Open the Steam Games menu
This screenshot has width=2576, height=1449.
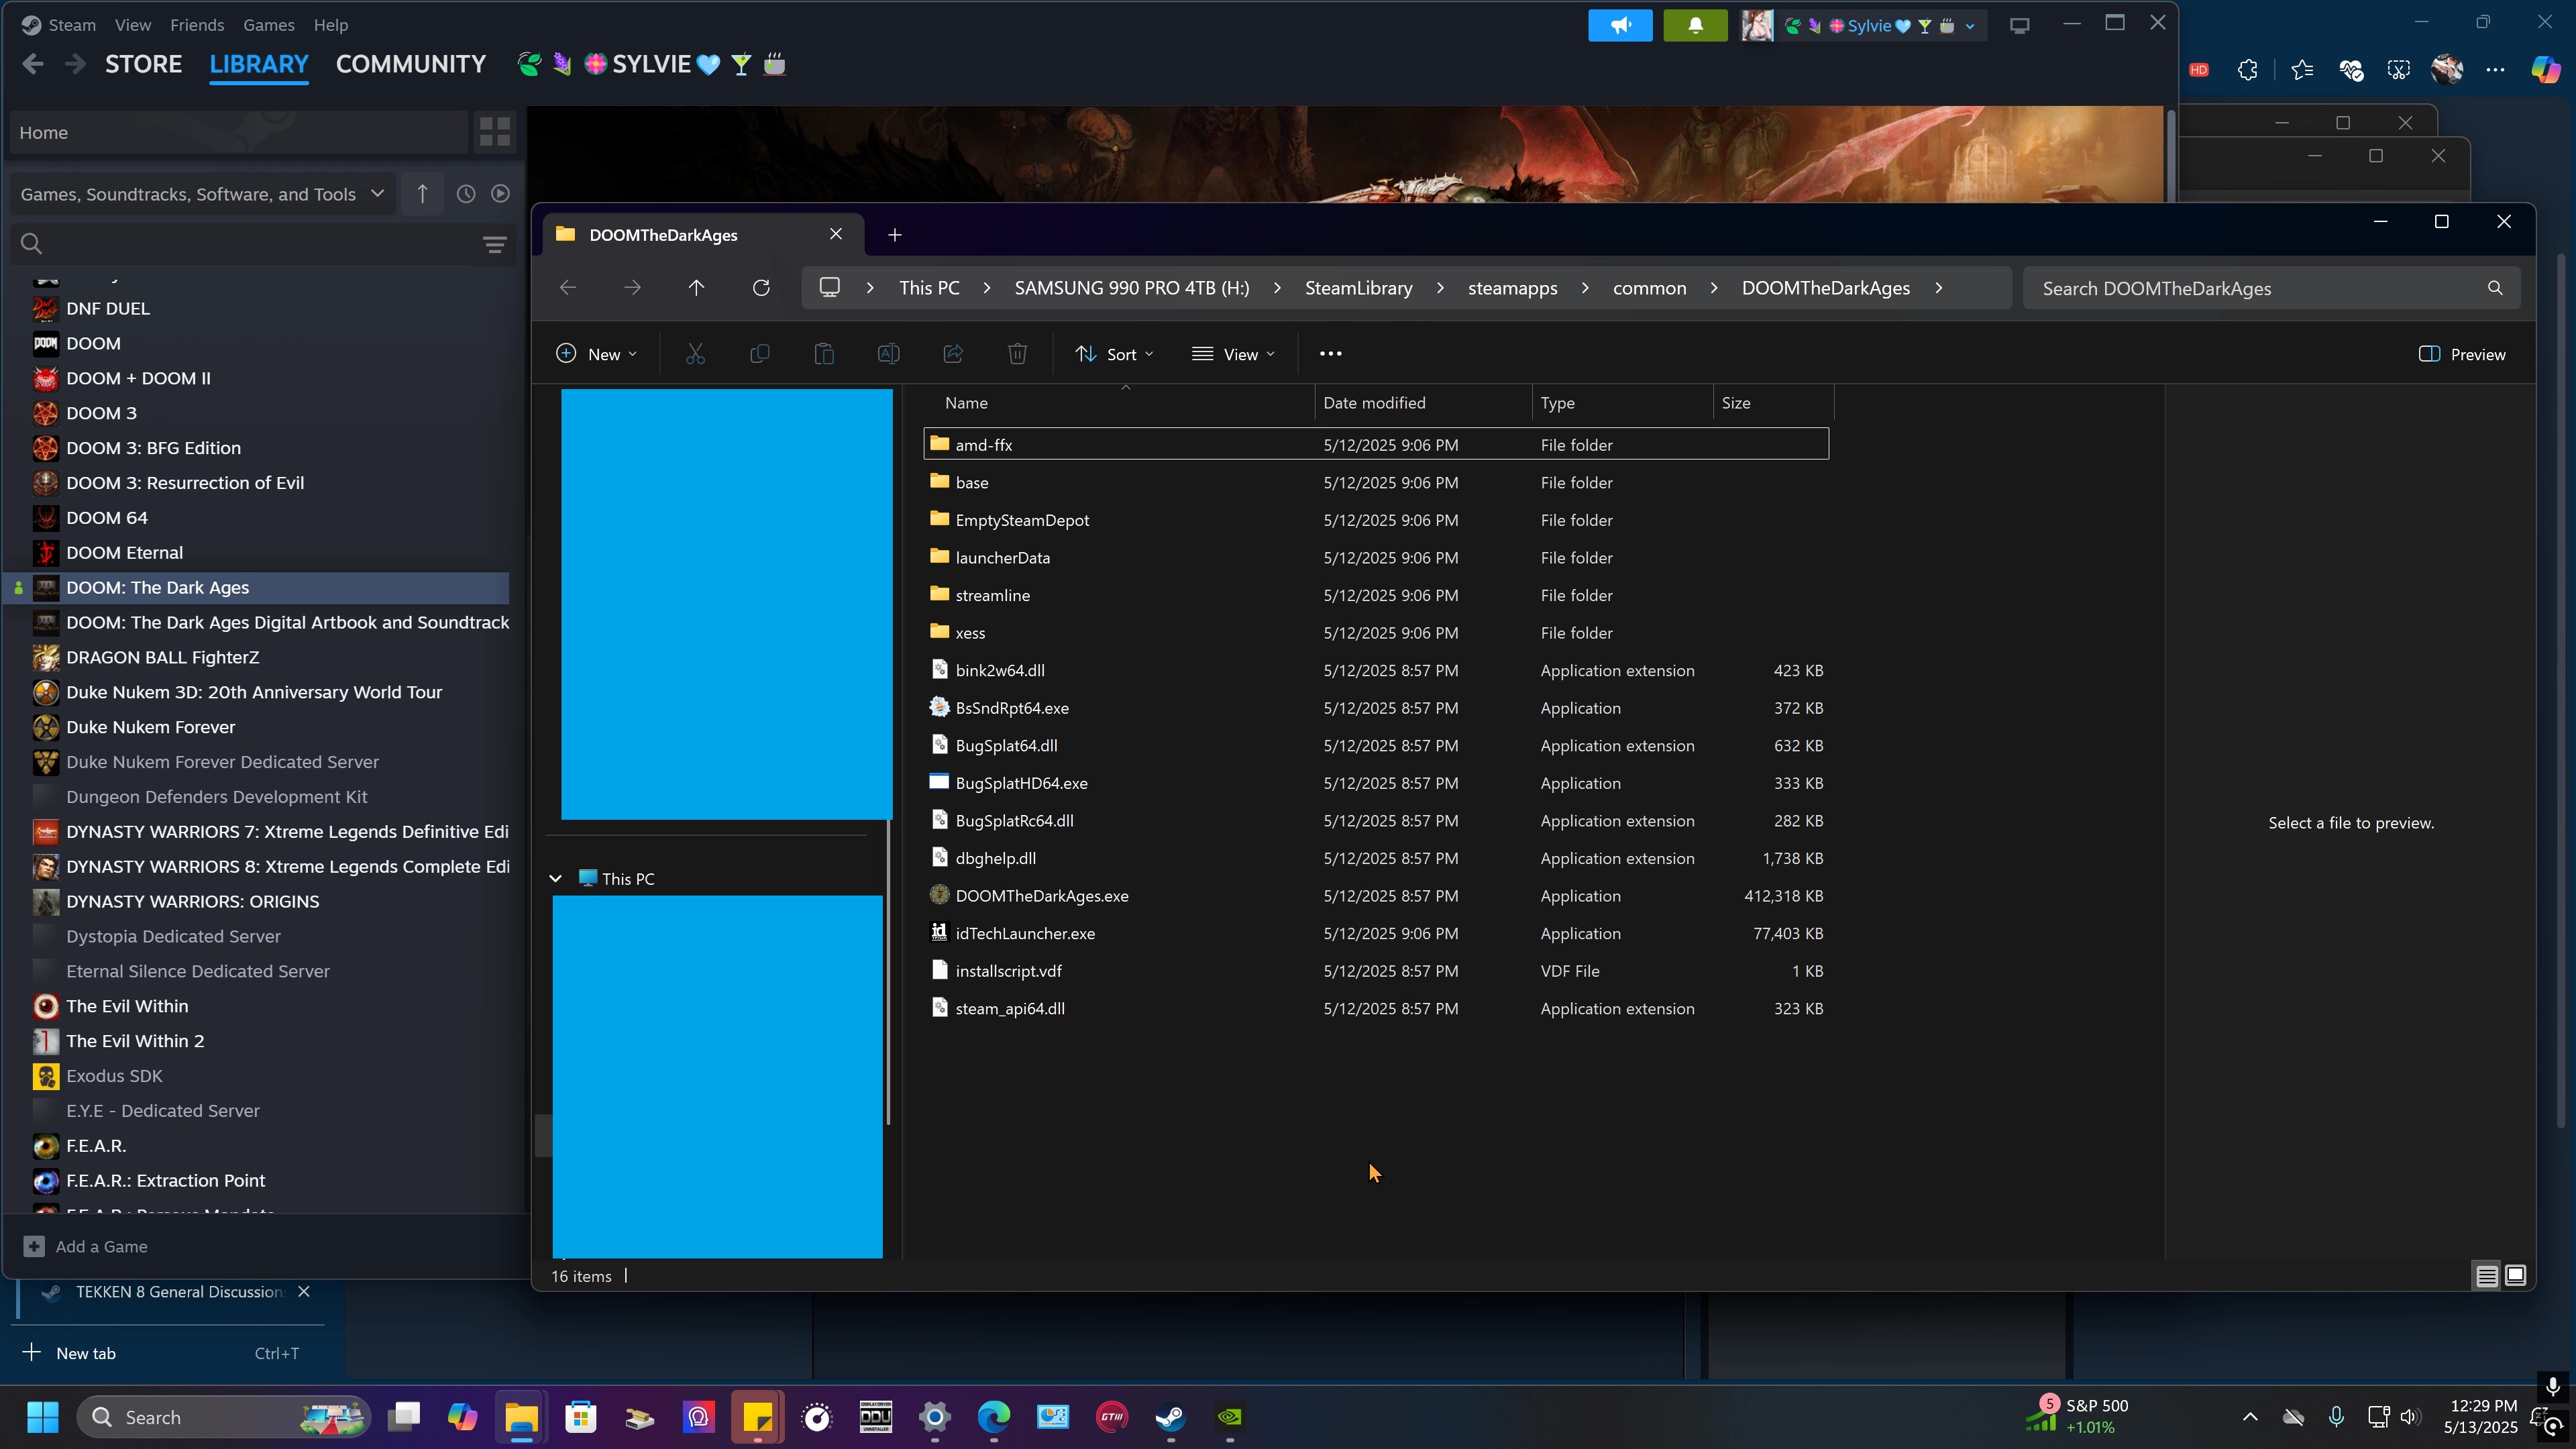coord(268,25)
